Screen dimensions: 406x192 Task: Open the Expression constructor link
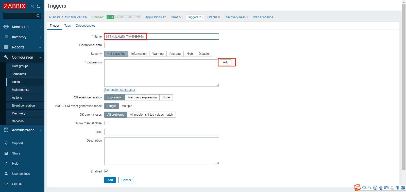coord(120,90)
